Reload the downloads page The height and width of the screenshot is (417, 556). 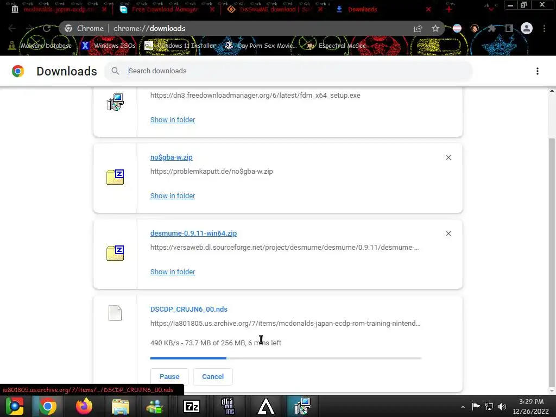pyautogui.click(x=47, y=28)
